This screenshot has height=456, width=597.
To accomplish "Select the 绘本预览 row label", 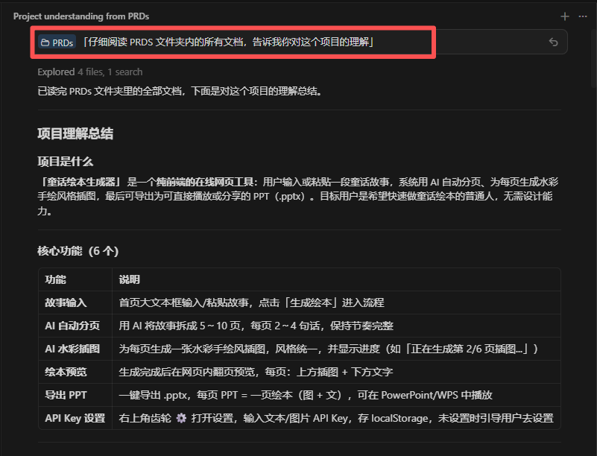I will coord(66,372).
